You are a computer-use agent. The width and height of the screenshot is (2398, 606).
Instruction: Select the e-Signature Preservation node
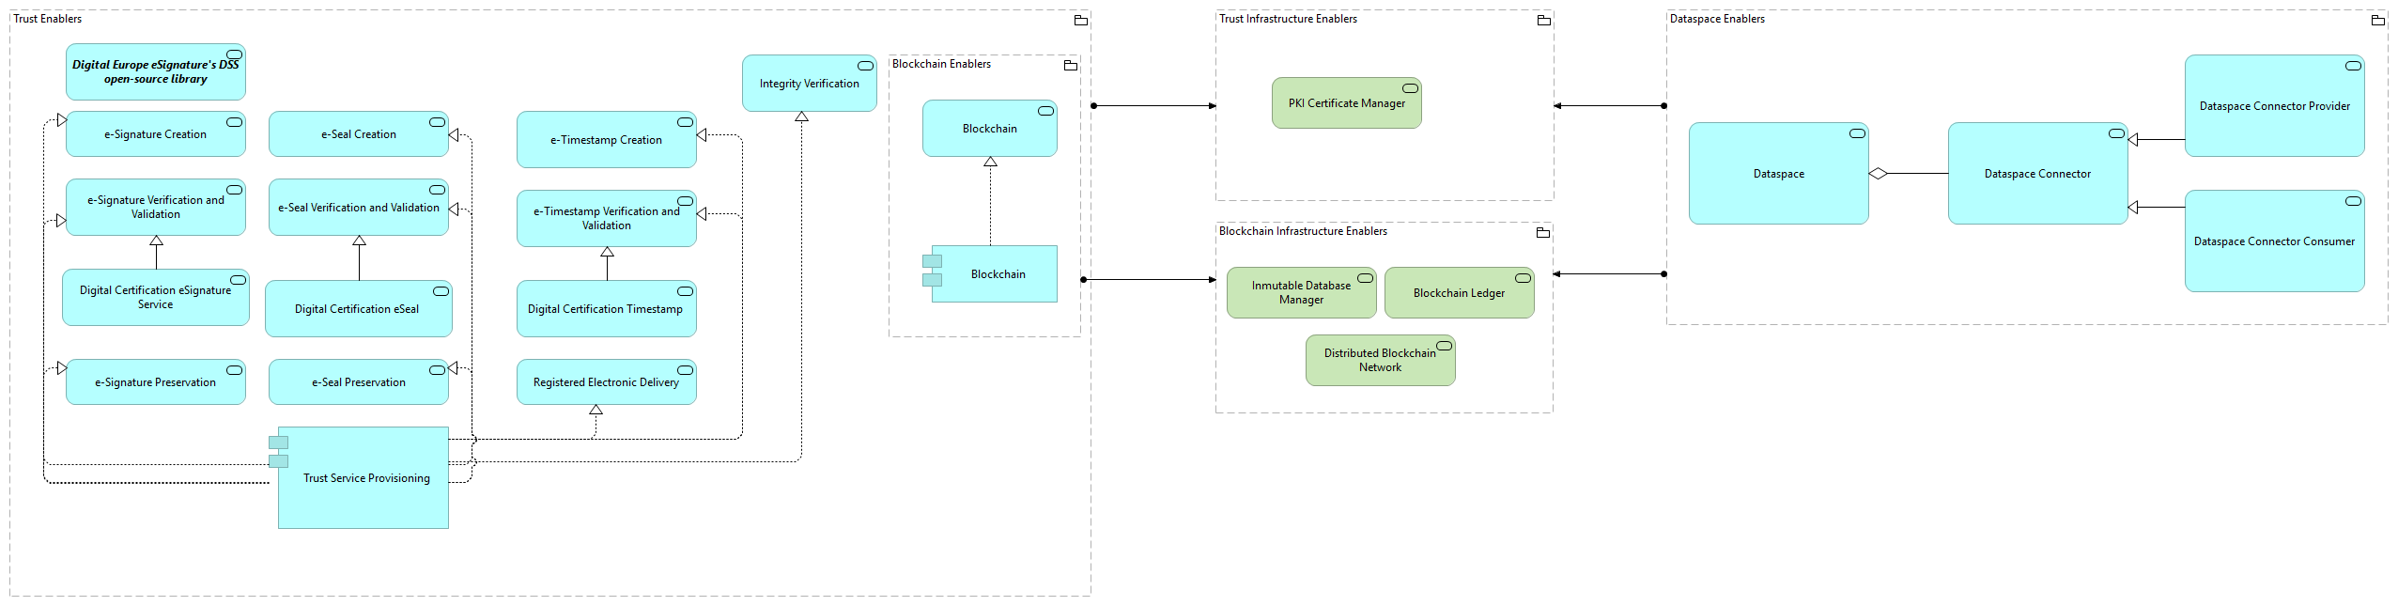[x=156, y=382]
